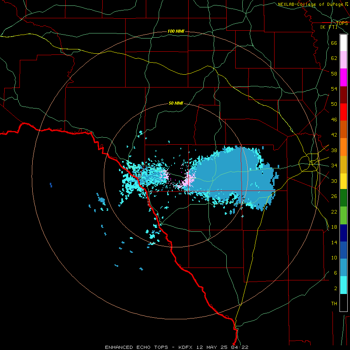Click the "30" legend value
The width and height of the screenshot is (350, 350).
(x=334, y=181)
